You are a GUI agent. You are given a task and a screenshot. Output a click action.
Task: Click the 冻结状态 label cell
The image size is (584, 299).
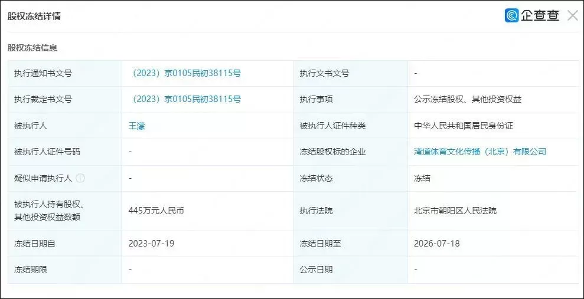[351, 178]
